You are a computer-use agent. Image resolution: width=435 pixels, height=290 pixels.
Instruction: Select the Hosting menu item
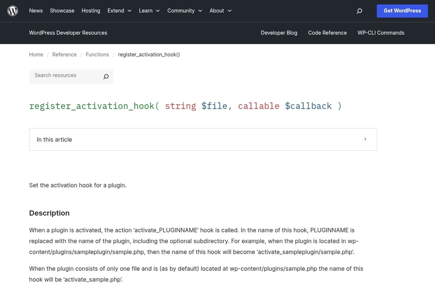pyautogui.click(x=91, y=11)
